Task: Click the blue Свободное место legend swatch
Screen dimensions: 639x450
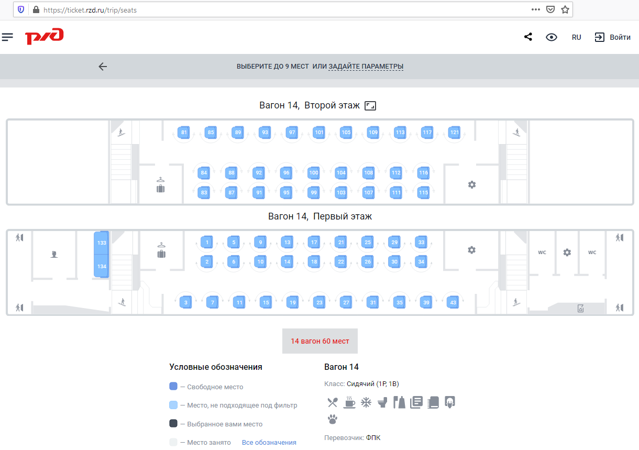Action: [173, 387]
